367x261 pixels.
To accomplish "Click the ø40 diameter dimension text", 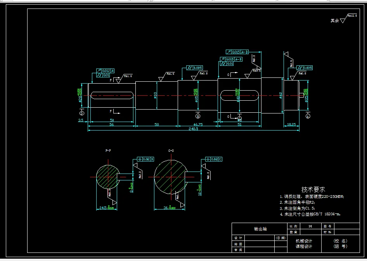I will coord(238,99).
